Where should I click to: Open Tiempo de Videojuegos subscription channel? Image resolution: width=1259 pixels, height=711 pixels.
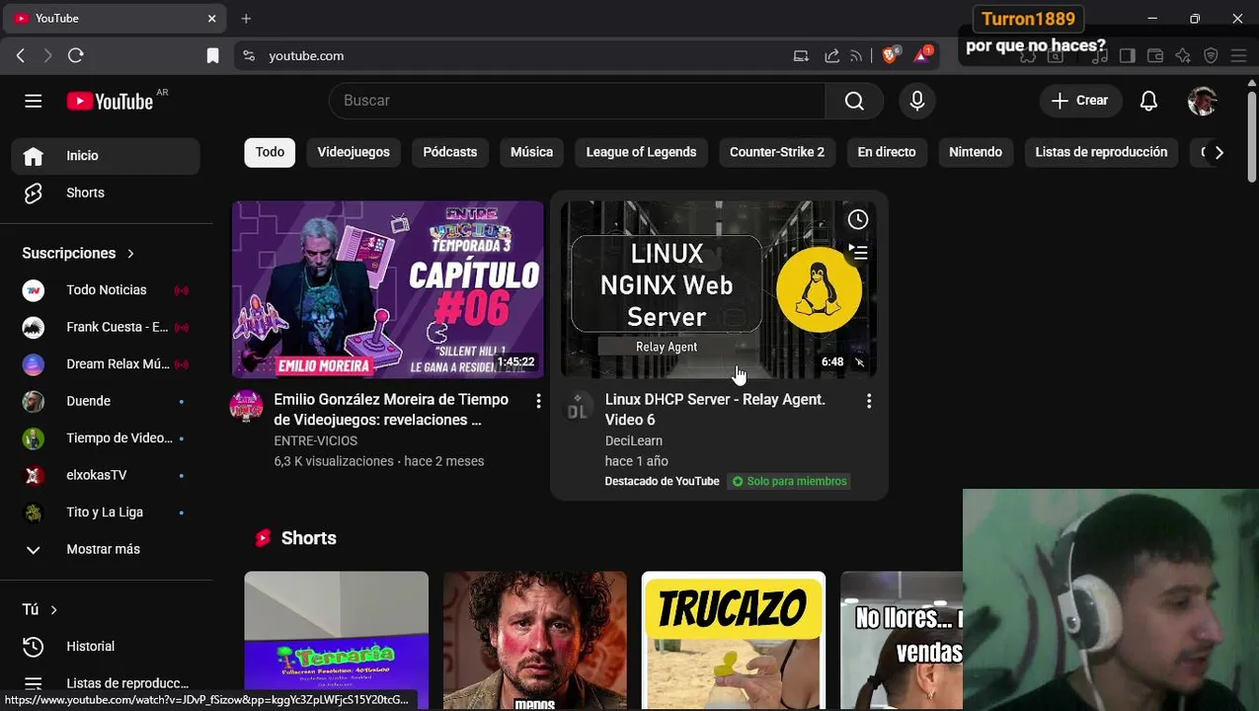106,438
